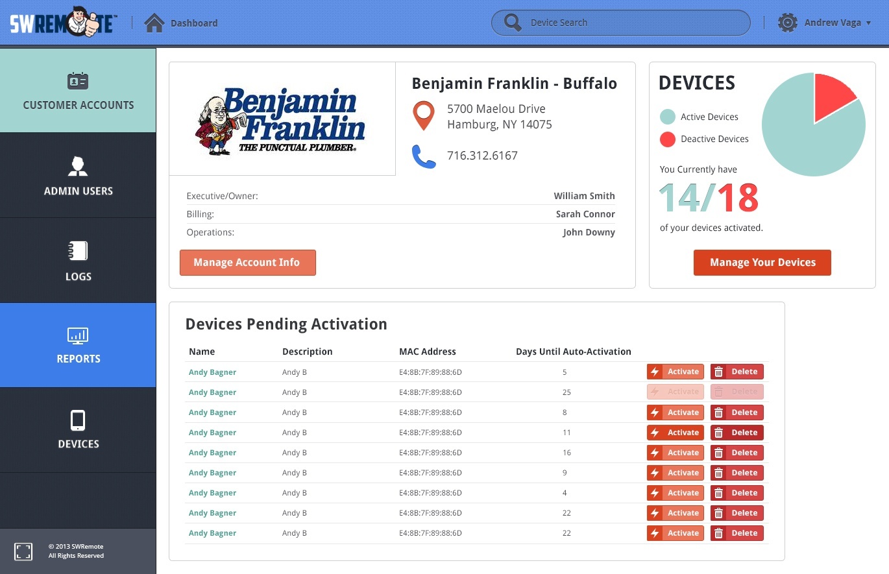Click the Dashboard home icon
The image size is (889, 574).
154,23
